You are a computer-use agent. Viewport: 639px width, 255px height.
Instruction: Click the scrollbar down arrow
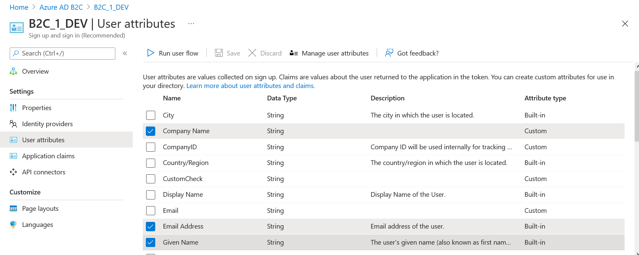pyautogui.click(x=637, y=253)
